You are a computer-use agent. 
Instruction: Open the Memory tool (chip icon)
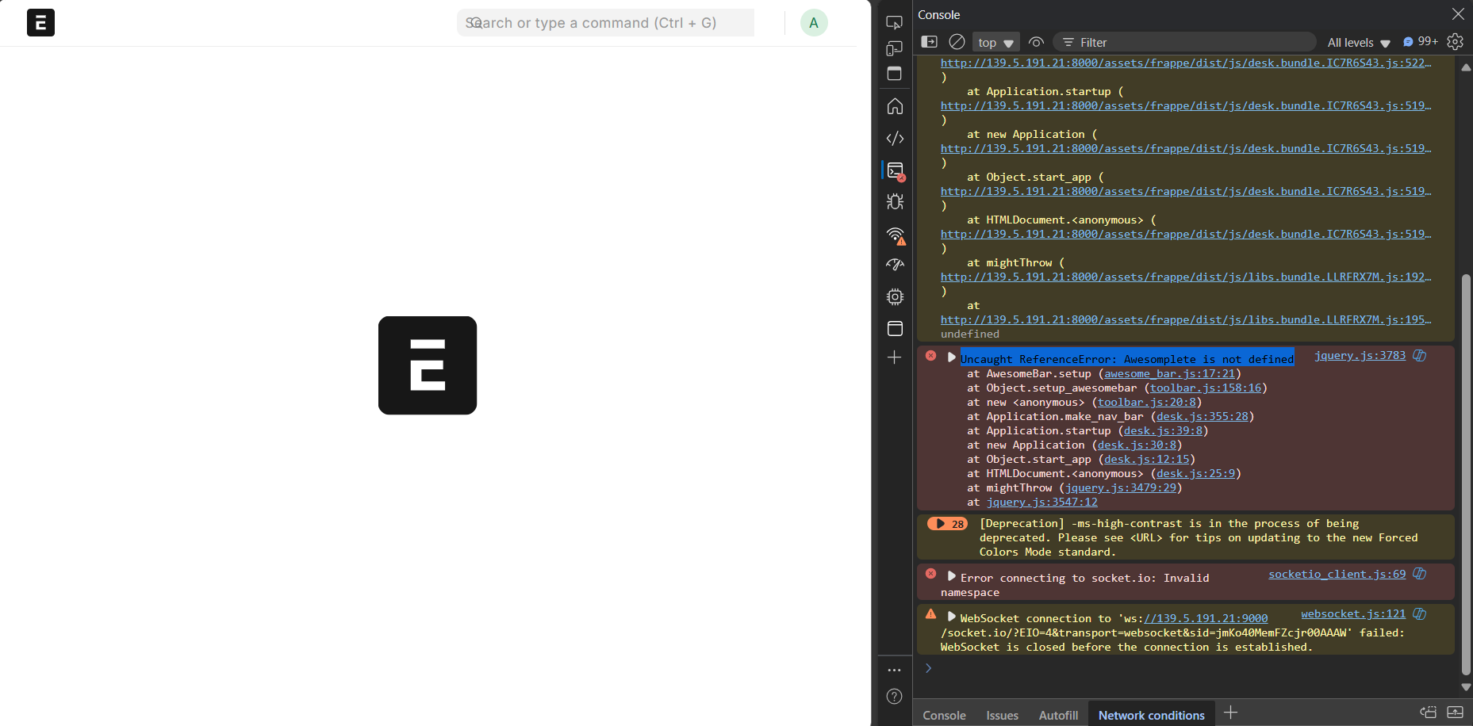tap(895, 296)
